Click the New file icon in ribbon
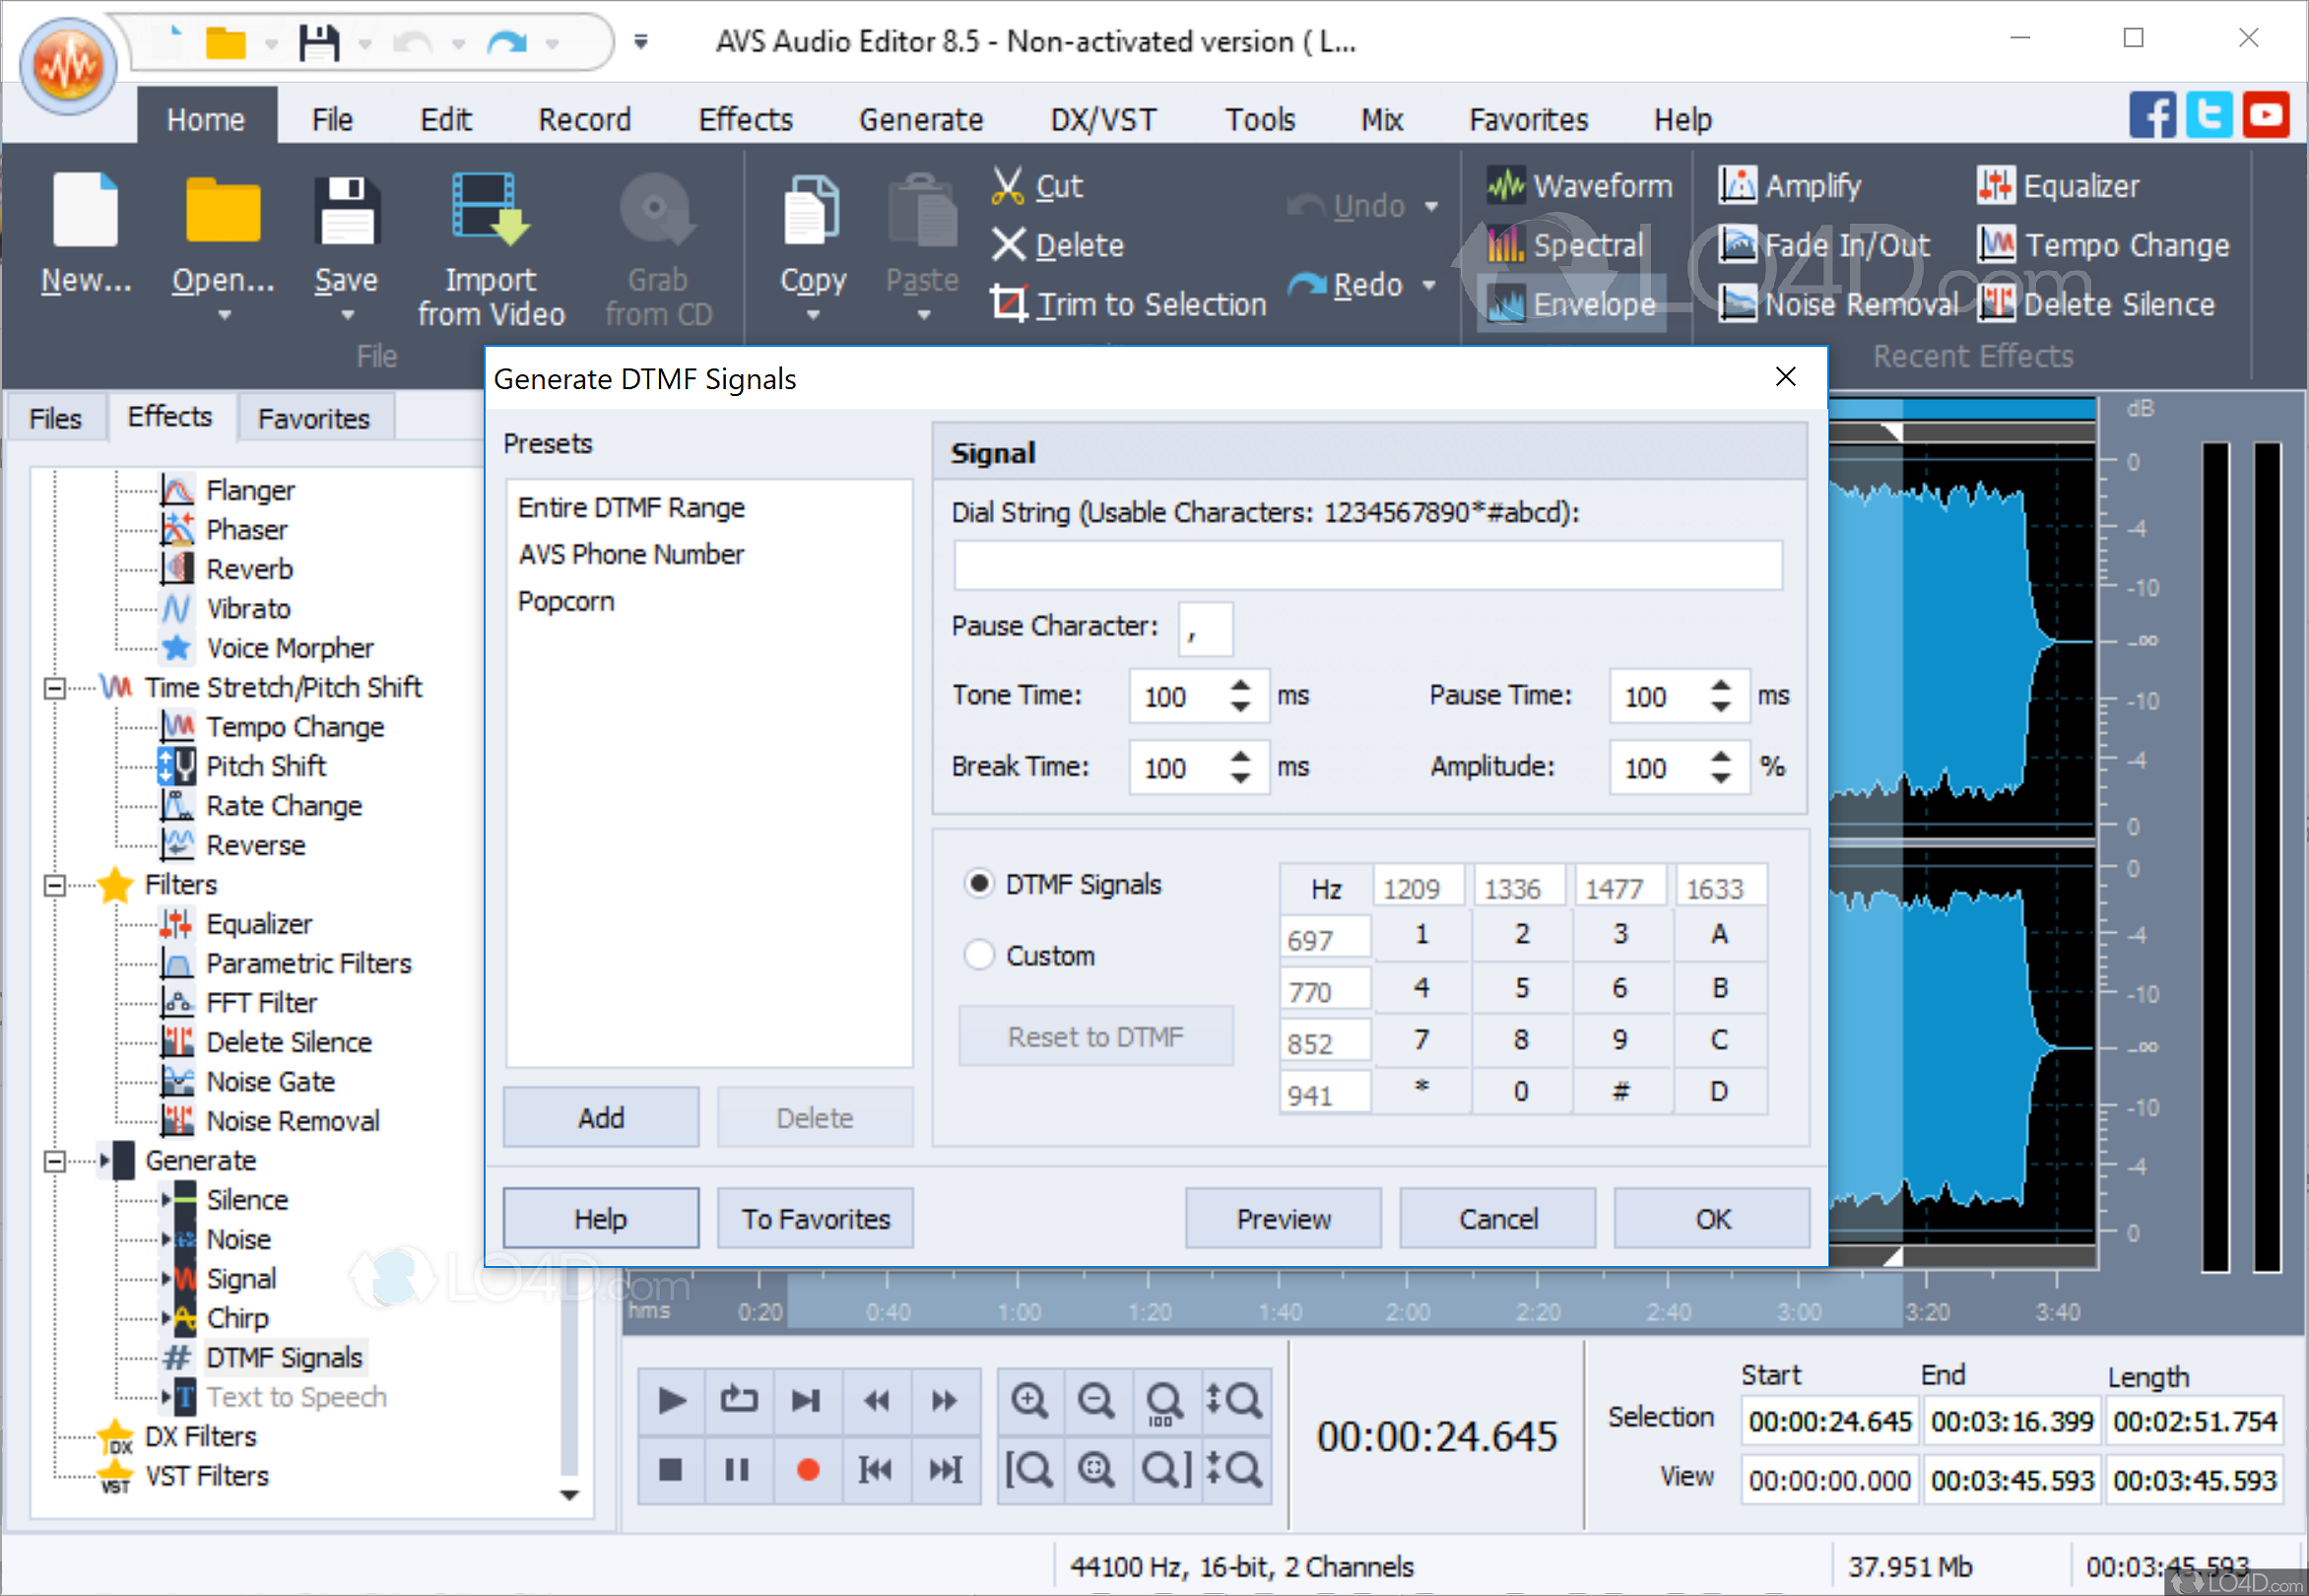The width and height of the screenshot is (2309, 1596). tap(86, 210)
